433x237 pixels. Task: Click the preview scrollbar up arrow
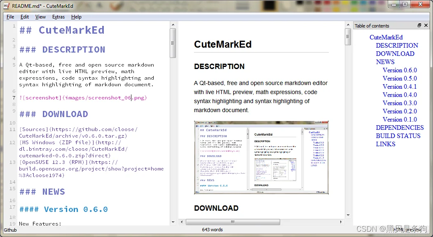[348, 25]
